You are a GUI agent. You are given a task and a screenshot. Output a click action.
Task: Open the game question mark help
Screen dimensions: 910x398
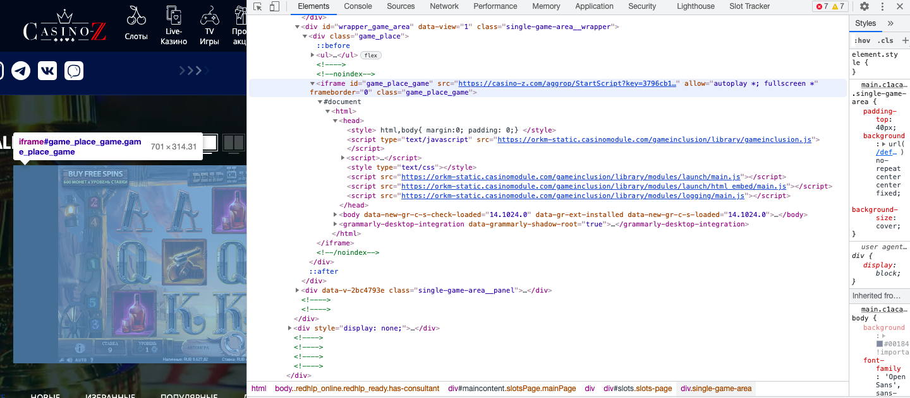point(90,360)
